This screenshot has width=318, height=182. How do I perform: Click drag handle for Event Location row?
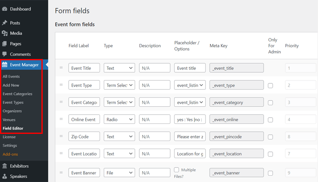coord(61,153)
